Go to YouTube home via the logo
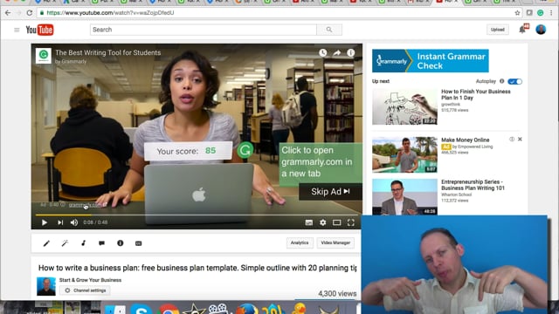Image resolution: width=559 pixels, height=314 pixels. click(x=39, y=30)
